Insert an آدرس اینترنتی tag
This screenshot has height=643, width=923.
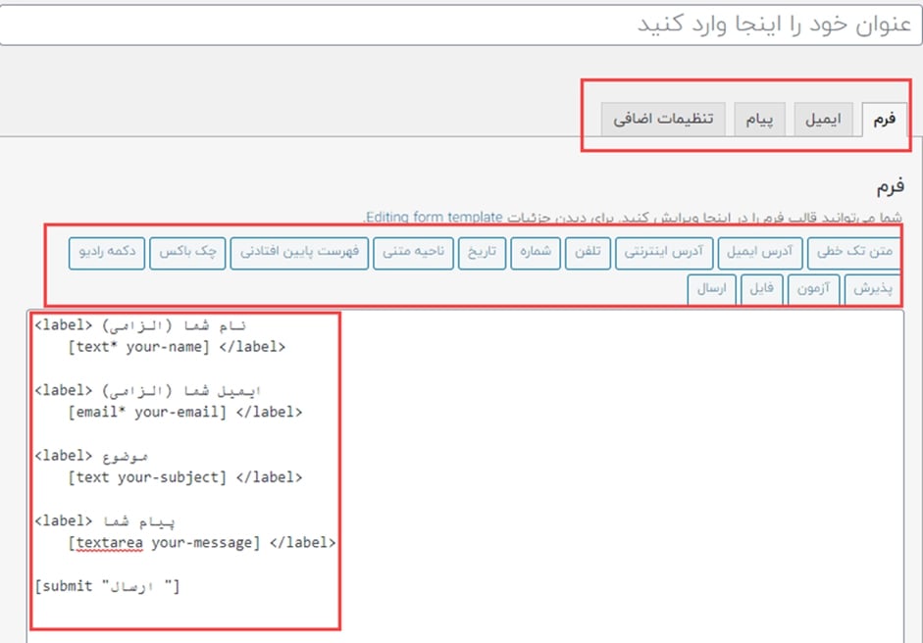click(x=664, y=253)
